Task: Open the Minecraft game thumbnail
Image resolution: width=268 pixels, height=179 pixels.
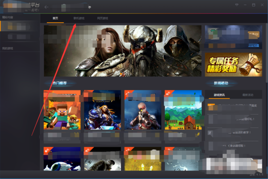Action: 62,110
